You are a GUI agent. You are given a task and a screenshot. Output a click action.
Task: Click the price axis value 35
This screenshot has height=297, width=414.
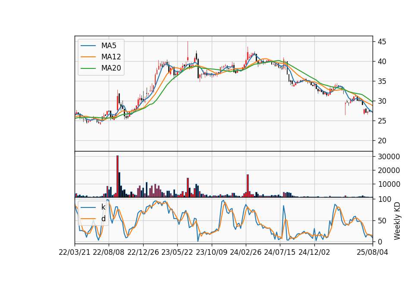pos(382,81)
